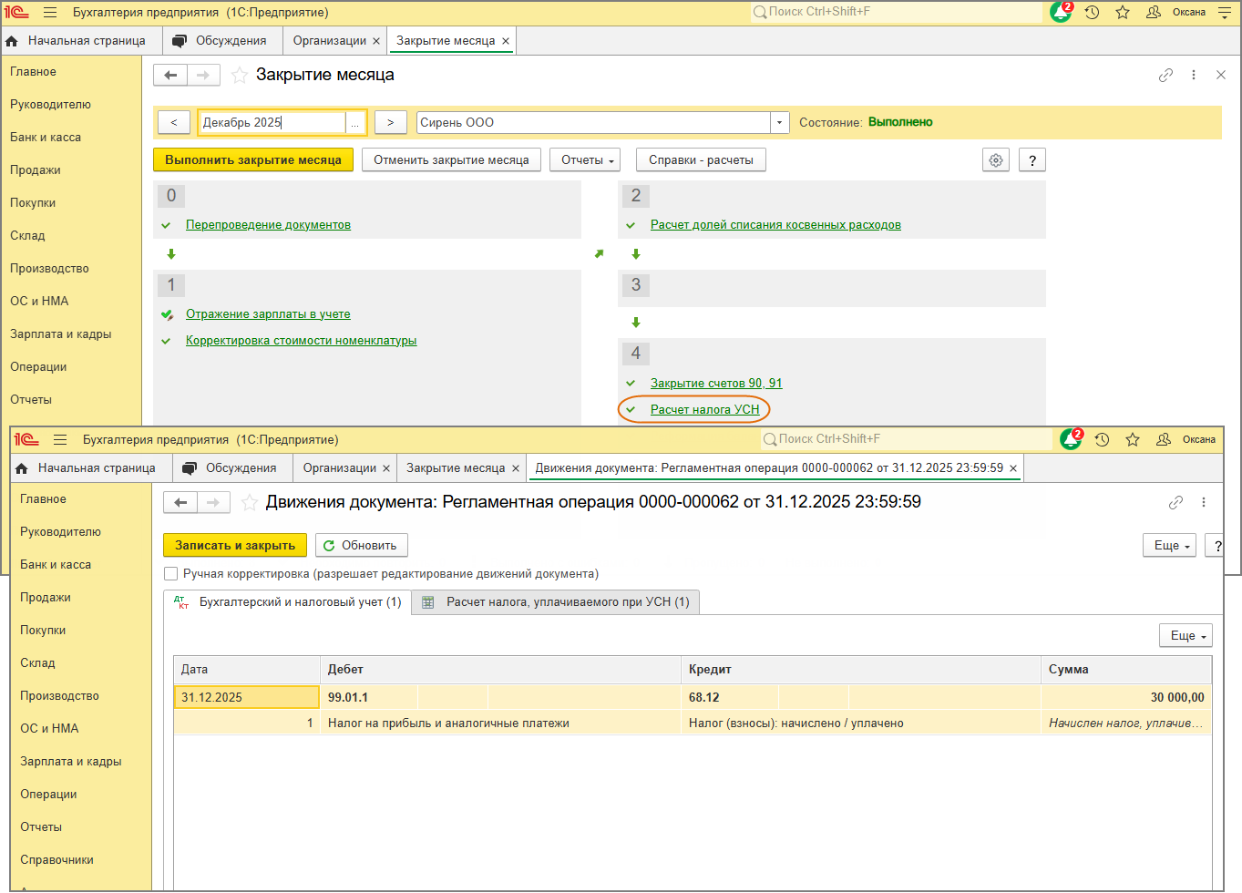Open Справочники section in front window

[x=56, y=860]
